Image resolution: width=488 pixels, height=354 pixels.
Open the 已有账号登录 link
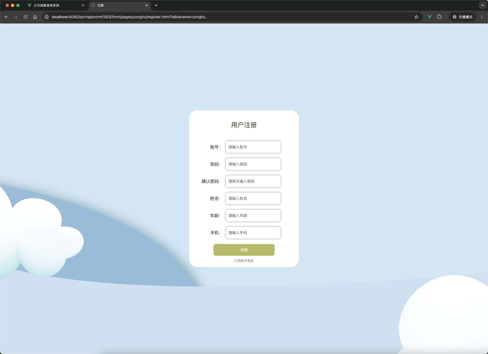tap(244, 261)
